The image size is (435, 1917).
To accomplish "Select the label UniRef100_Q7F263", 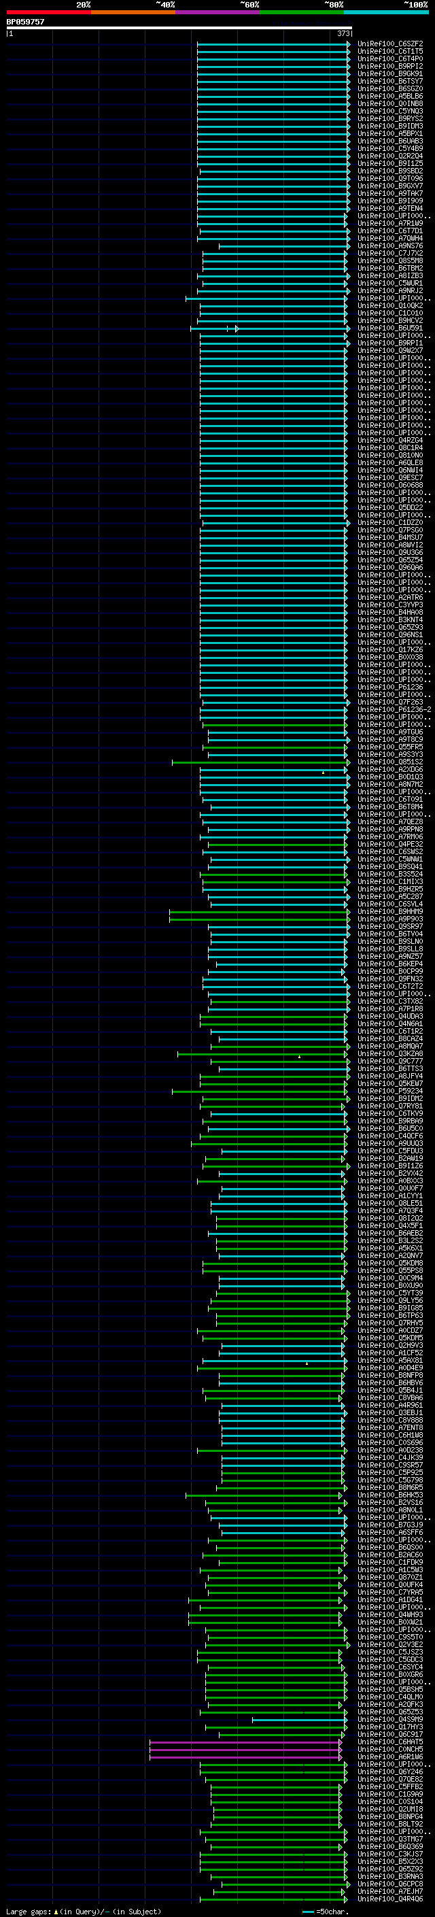I will coord(390,702).
